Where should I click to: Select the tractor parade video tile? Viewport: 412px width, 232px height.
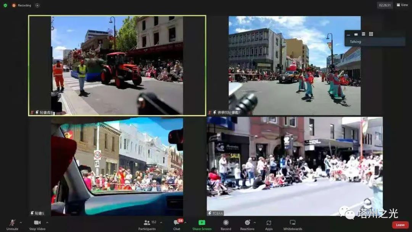click(117, 65)
